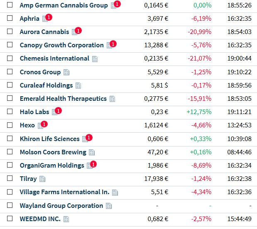The width and height of the screenshot is (257, 229).
Task: Select the Canopy Growth Corporation checkbox
Action: pyautogui.click(x=10, y=45)
